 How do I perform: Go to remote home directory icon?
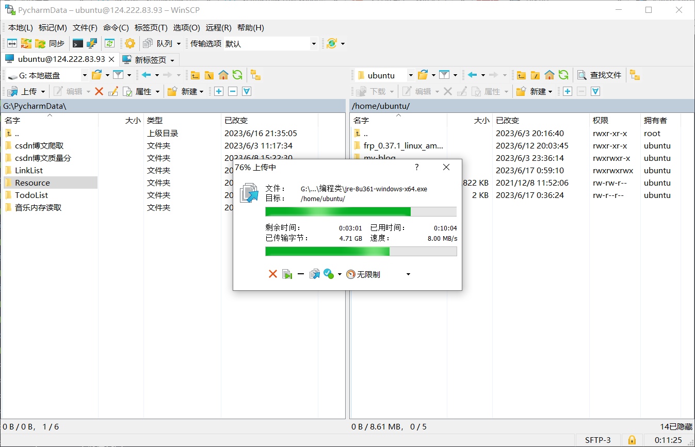point(549,75)
